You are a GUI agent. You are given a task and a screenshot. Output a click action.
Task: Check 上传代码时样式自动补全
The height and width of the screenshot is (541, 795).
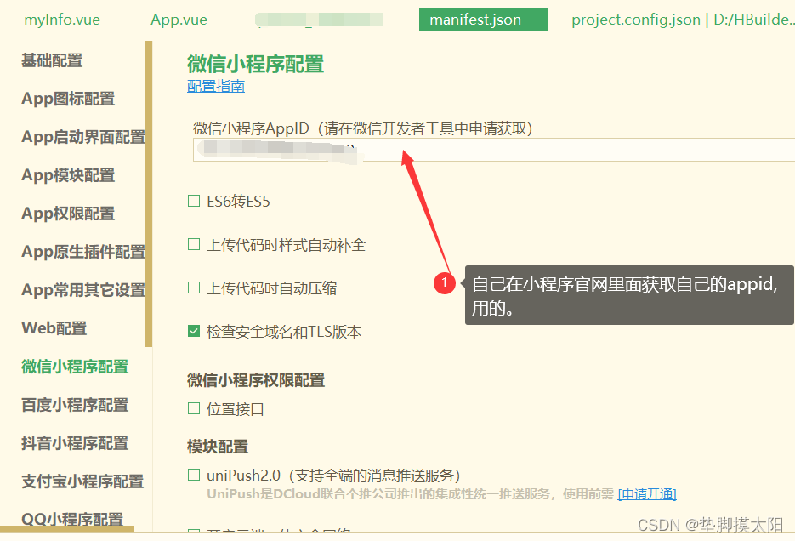tap(194, 244)
